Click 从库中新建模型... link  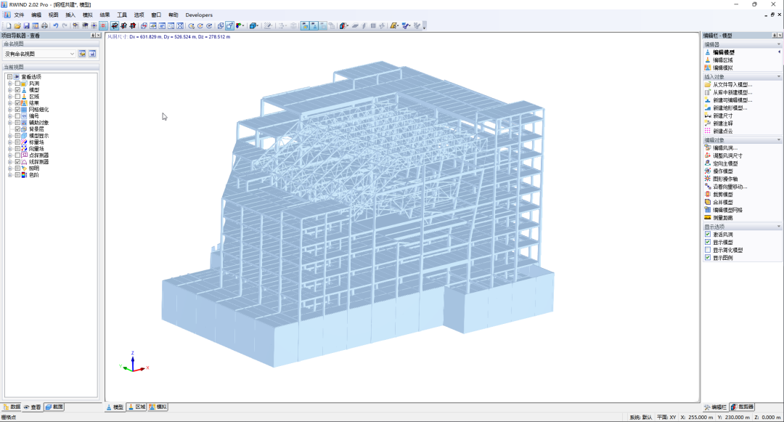point(732,92)
